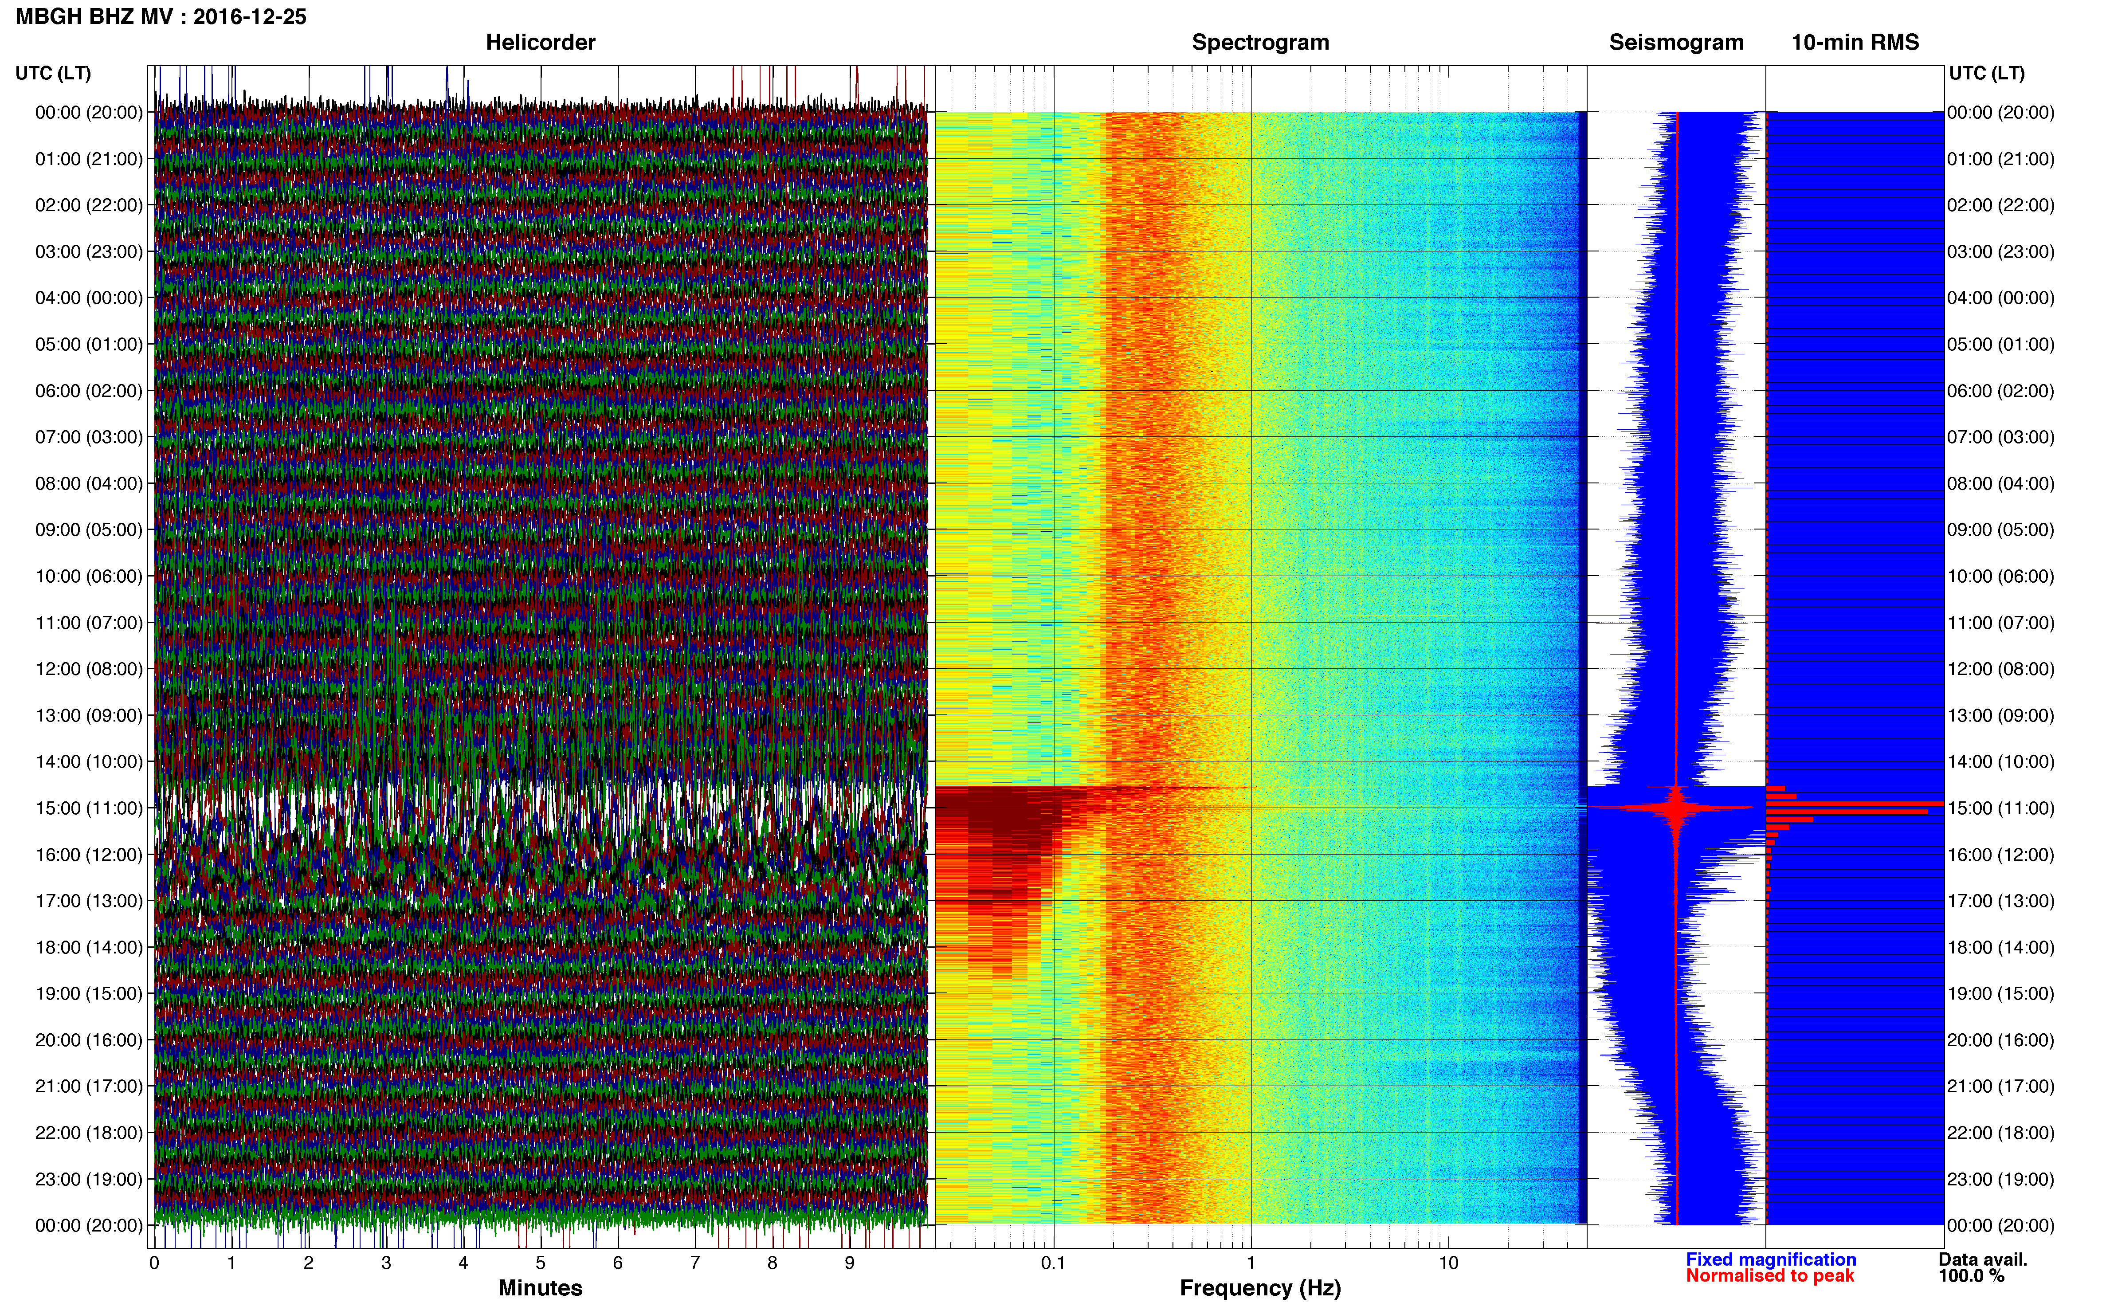Click the '10' tick on the Frequency axis
Screen dimensions: 2102x1314
pyautogui.click(x=1448, y=1263)
